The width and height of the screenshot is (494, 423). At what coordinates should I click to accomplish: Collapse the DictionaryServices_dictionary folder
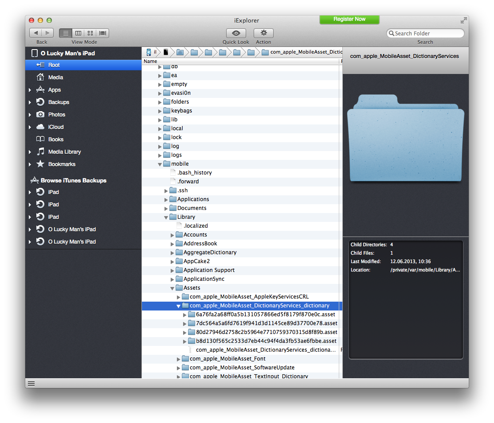point(178,306)
